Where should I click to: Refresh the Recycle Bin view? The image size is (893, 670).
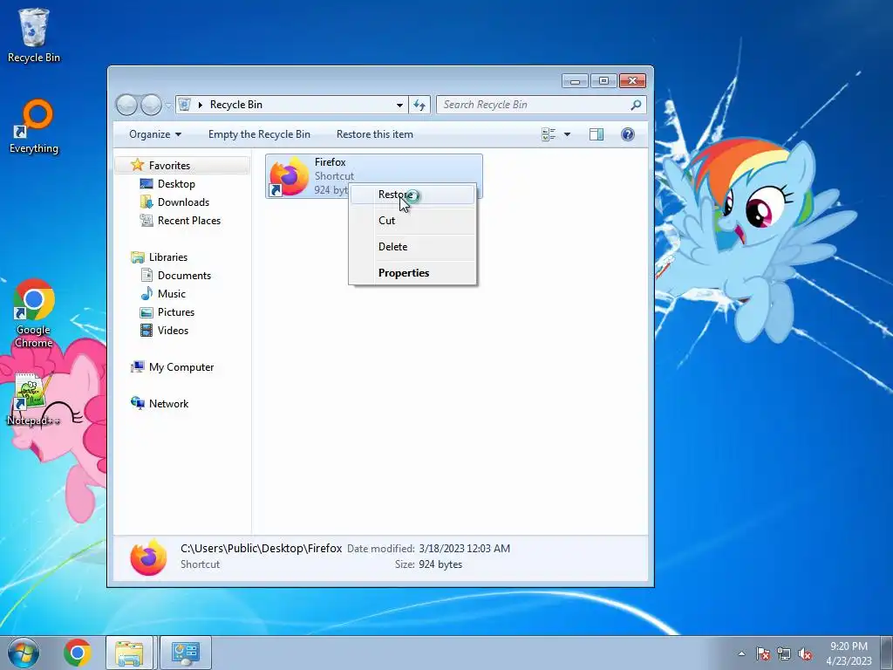pyautogui.click(x=419, y=105)
